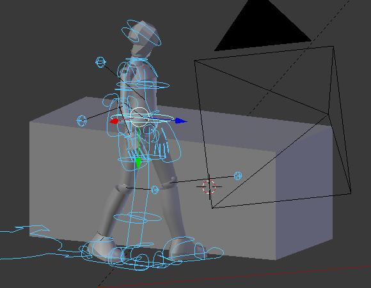
Task: Click the red-white 3D cursor crosshair
Action: coord(209,186)
